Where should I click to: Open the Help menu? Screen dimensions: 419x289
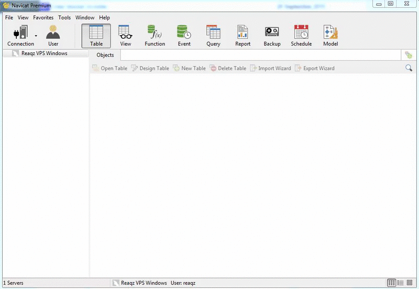point(104,18)
